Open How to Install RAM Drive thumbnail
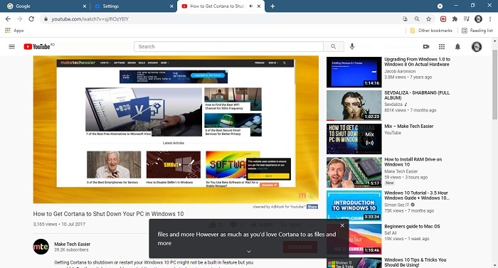This screenshot has height=268, width=498. click(x=354, y=173)
